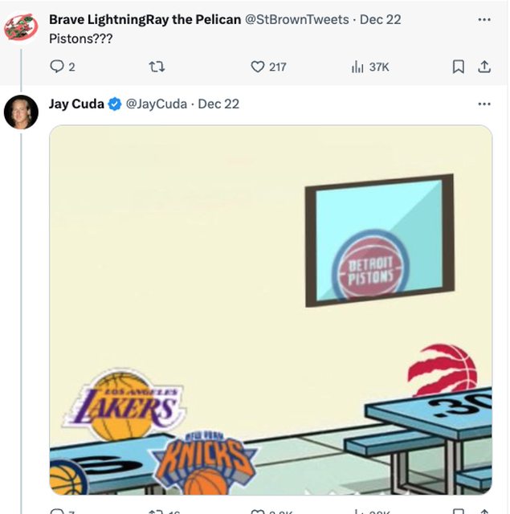Open more options for the Jay Cuda tweet

[483, 104]
